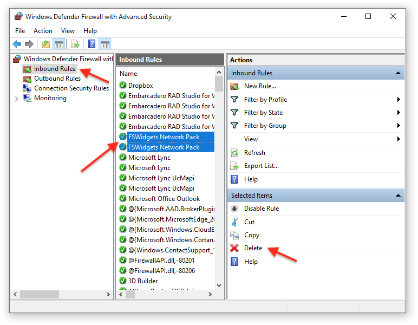The image size is (418, 325).
Task: Expand the Monitoring tree node
Action: click(17, 99)
